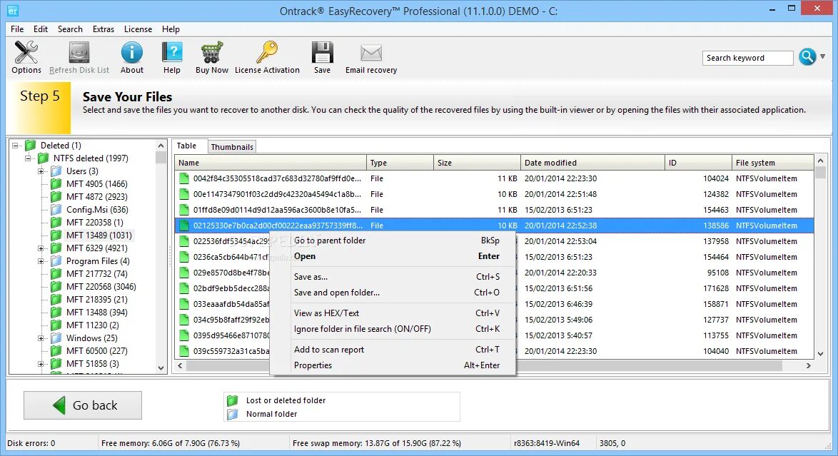Image resolution: width=838 pixels, height=456 pixels.
Task: Select MFT 60500 (227) in tree
Action: [x=97, y=350]
